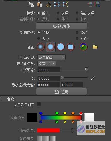The height and width of the screenshot is (141, 111).
Task: Set 绘制操作 to 替换
Action: pos(39,33)
